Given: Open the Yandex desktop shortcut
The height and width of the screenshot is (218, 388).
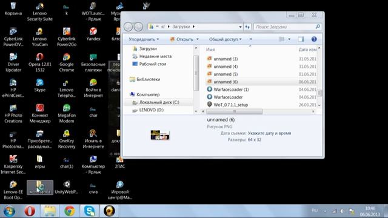Looking at the screenshot, I should click(93, 35).
